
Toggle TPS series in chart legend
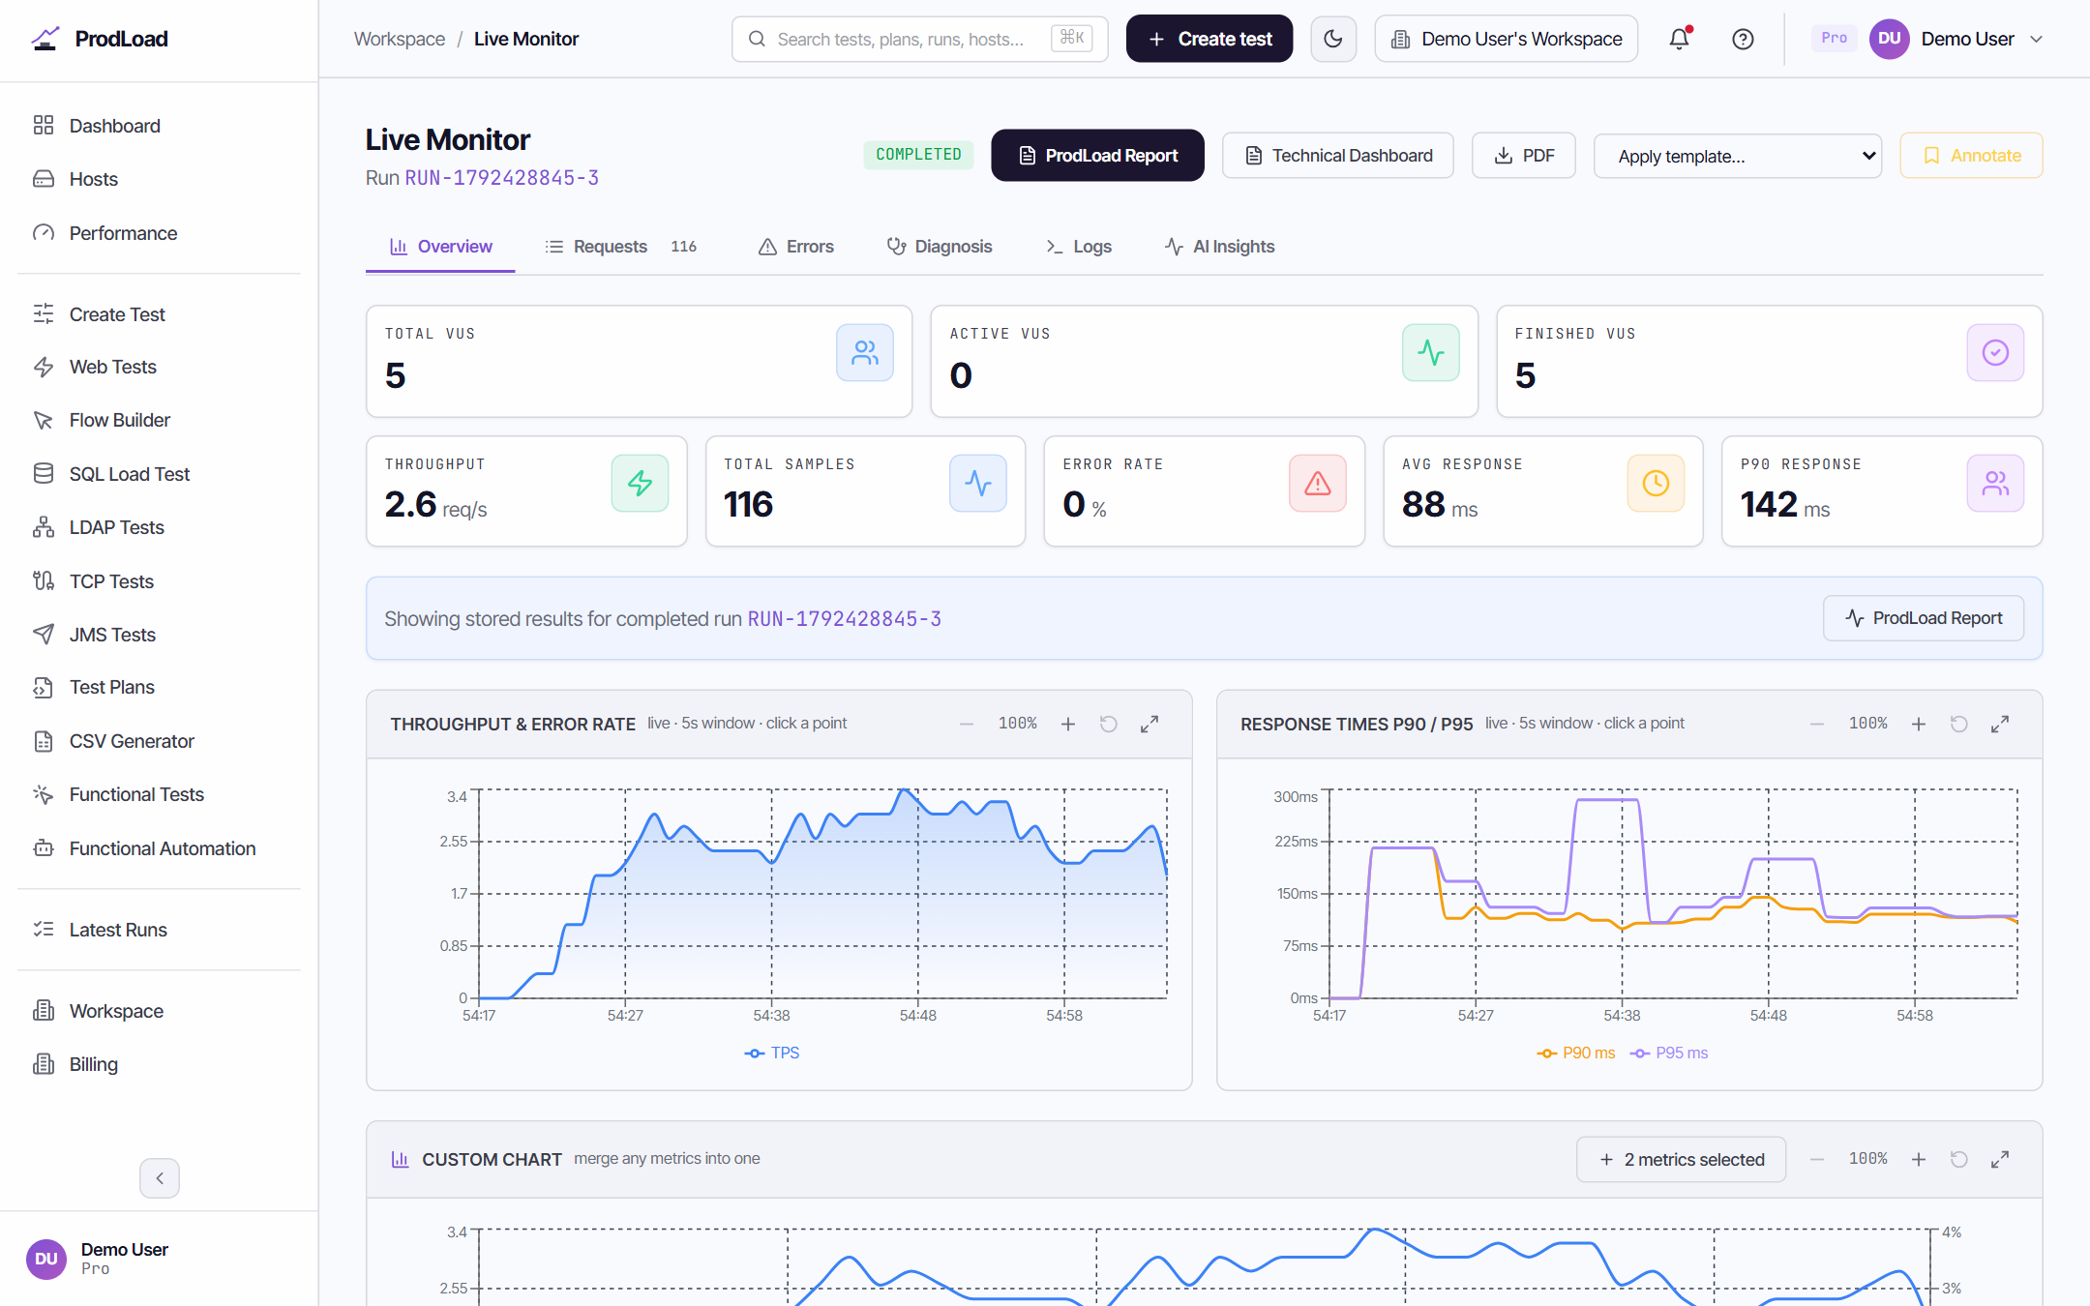pos(772,1053)
